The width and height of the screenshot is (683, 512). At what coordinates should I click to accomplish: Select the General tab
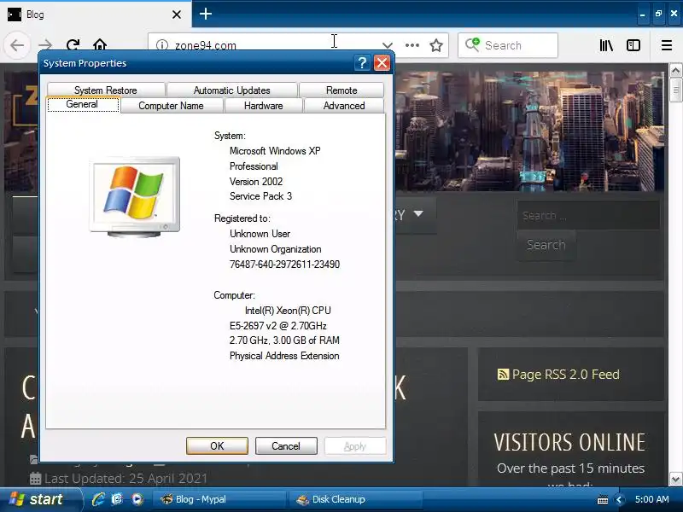tap(82, 104)
